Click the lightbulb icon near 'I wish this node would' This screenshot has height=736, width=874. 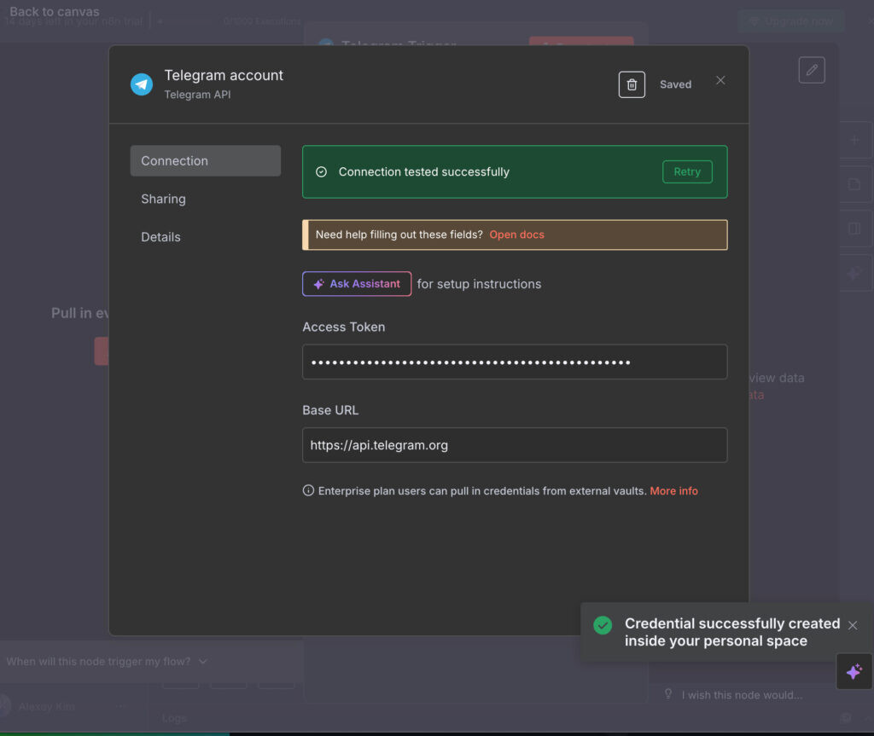pos(668,694)
